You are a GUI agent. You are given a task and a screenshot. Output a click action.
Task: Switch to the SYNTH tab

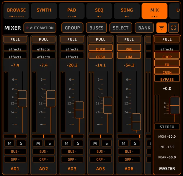point(44,11)
